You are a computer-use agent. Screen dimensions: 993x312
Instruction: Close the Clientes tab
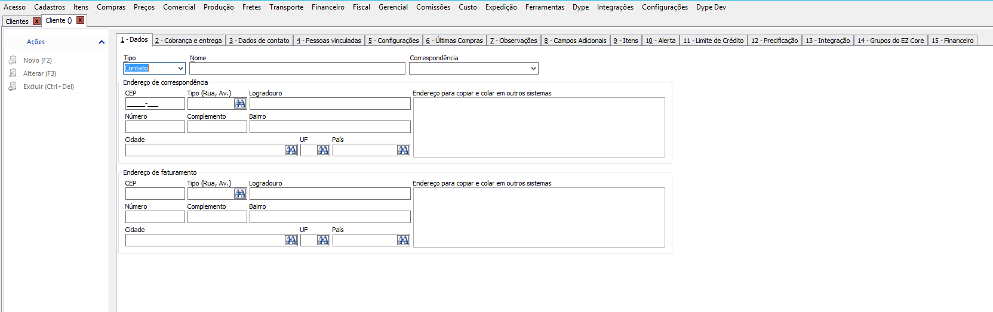point(36,21)
